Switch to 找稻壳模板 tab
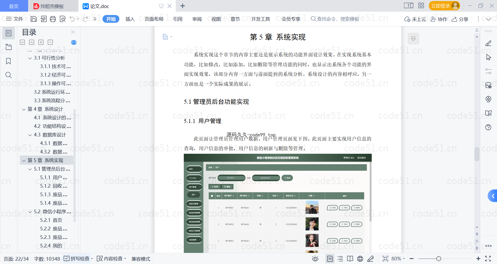Image resolution: width=497 pixels, height=264 pixels. pos(53,6)
